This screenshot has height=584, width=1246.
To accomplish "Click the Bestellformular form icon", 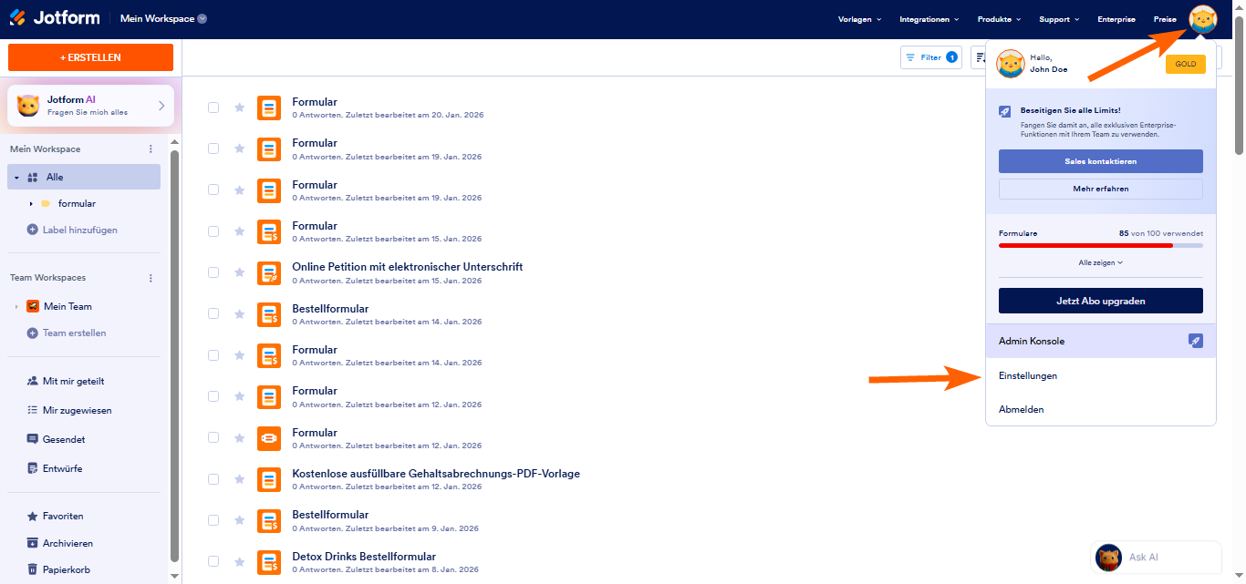I will [x=268, y=314].
